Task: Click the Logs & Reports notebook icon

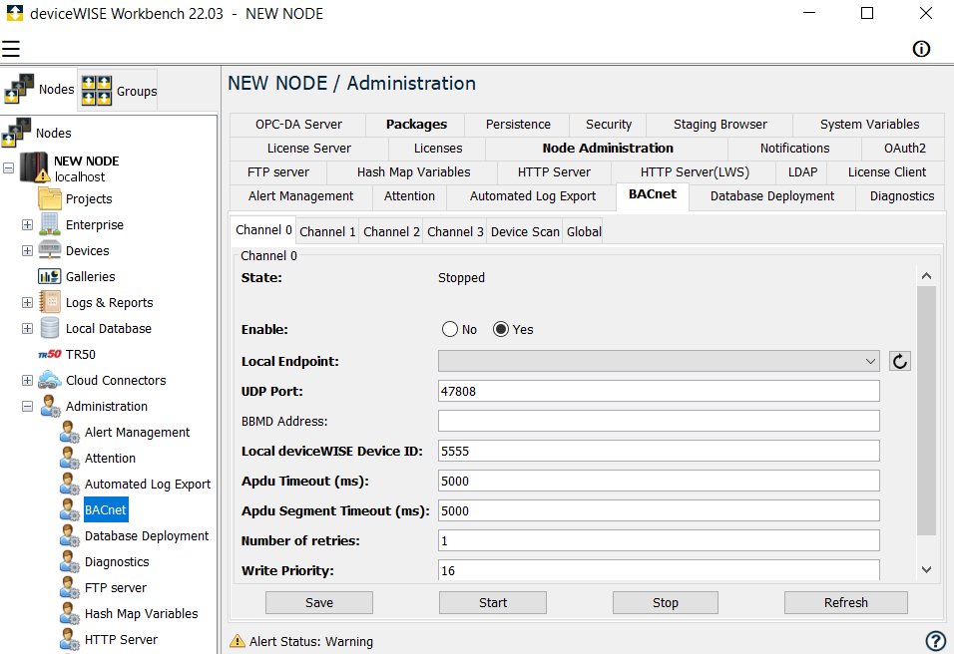Action: pos(50,302)
